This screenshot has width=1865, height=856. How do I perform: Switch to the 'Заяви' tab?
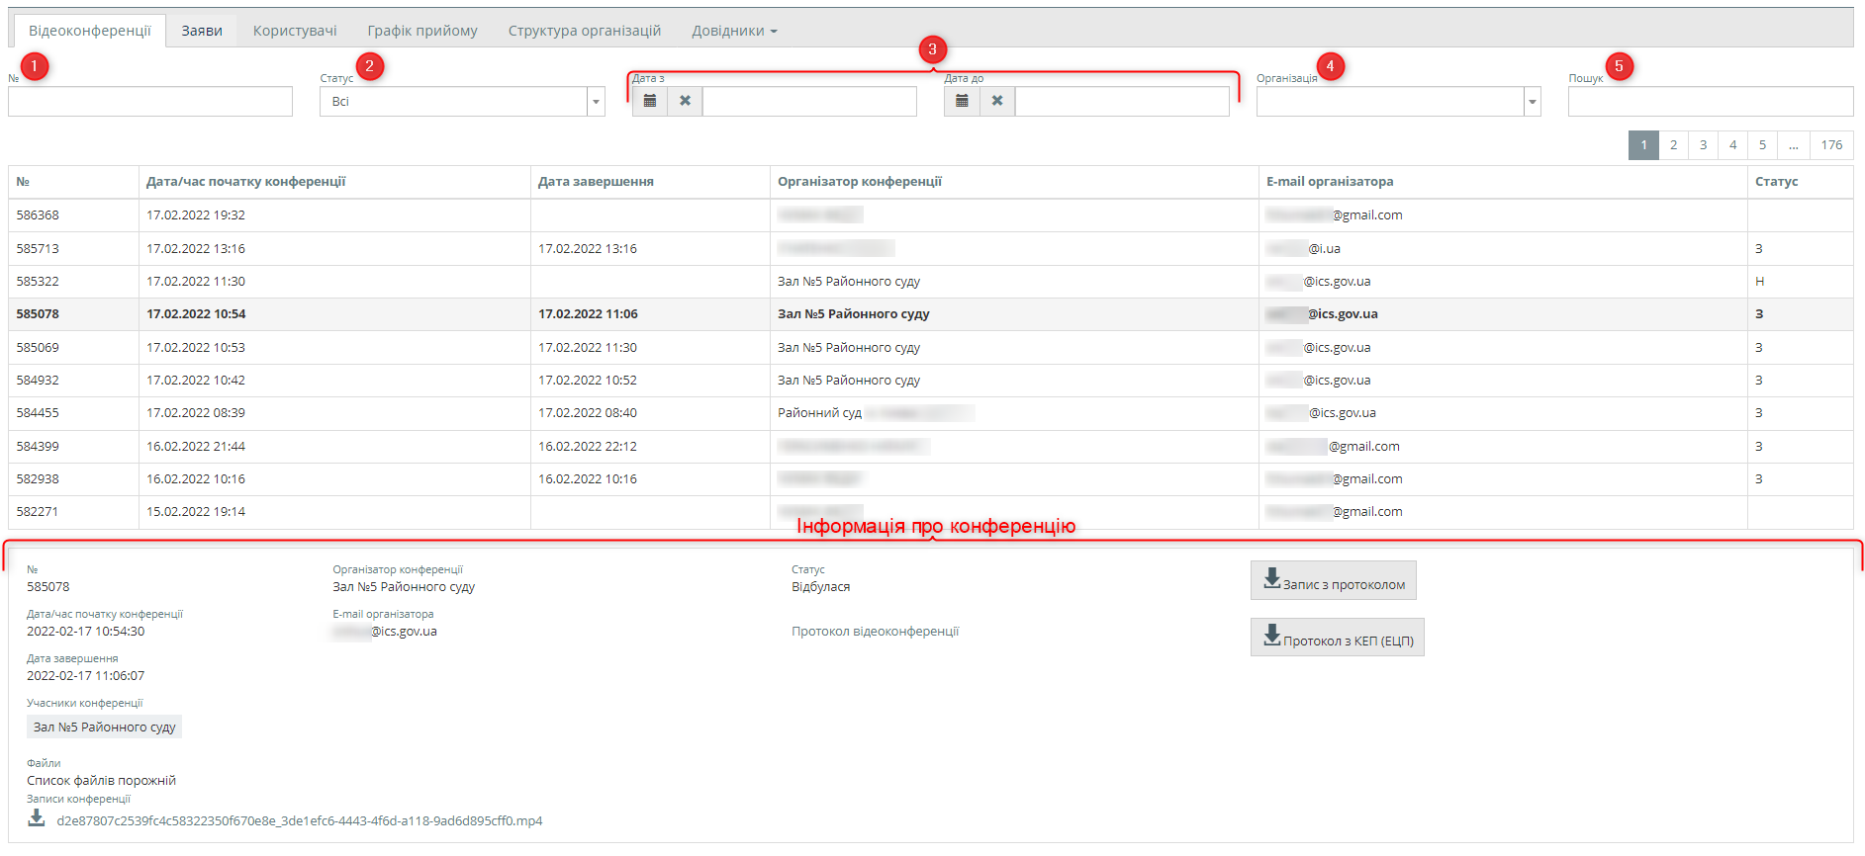click(202, 31)
